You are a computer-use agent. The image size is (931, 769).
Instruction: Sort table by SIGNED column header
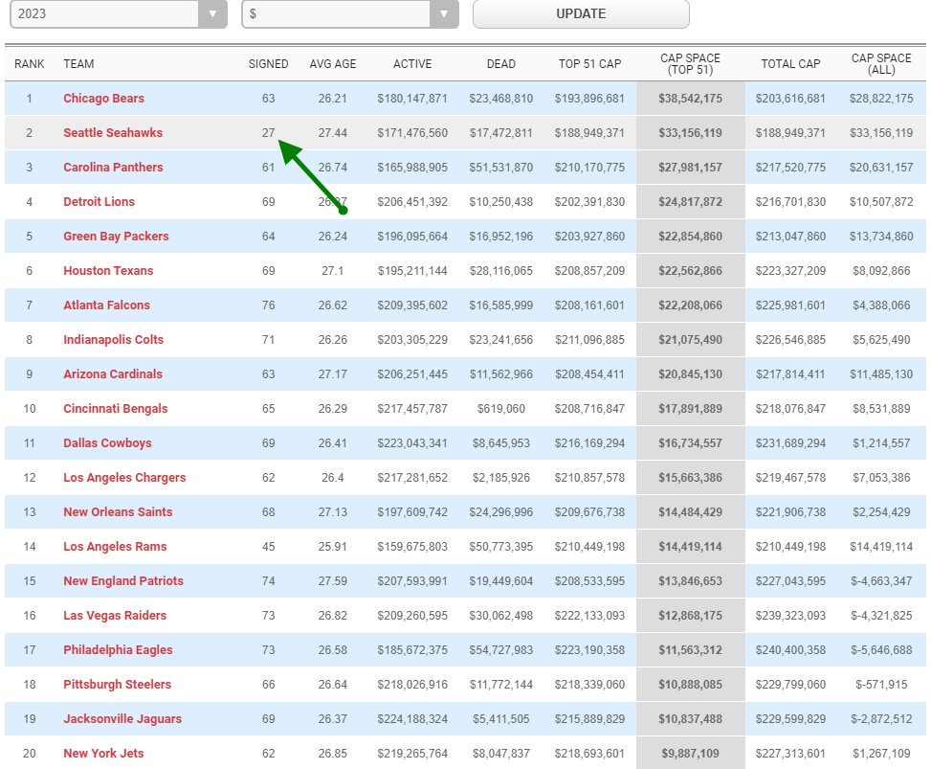268,64
